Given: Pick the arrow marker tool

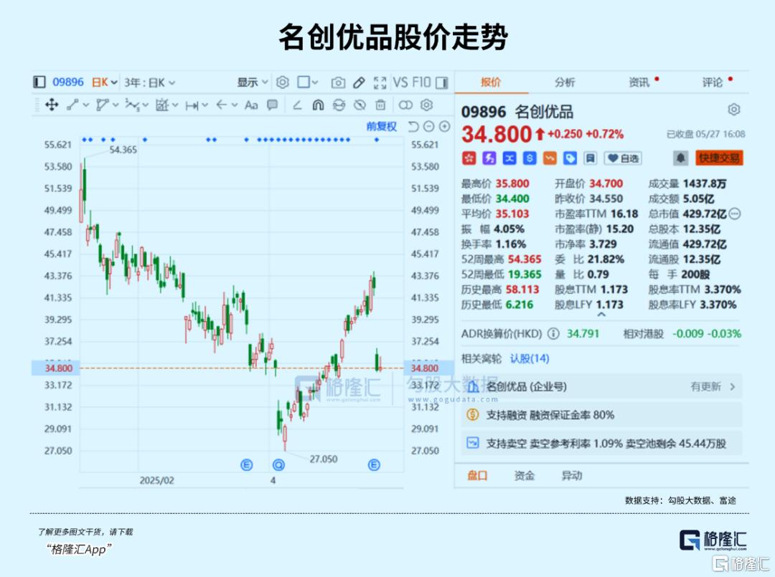Looking at the screenshot, I should click(222, 105).
